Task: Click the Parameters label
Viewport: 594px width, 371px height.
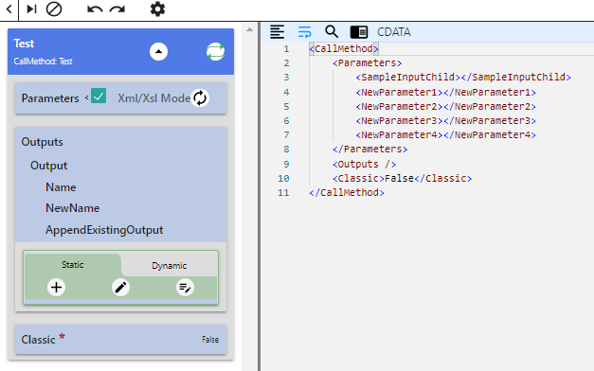Action: click(50, 98)
